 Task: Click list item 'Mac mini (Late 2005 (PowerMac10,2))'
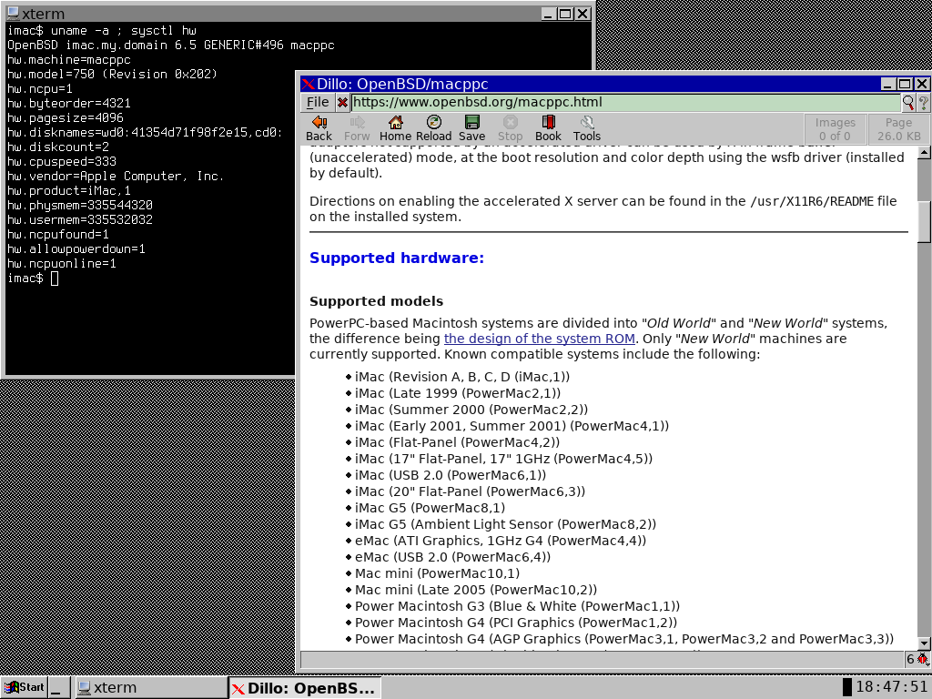tap(475, 590)
